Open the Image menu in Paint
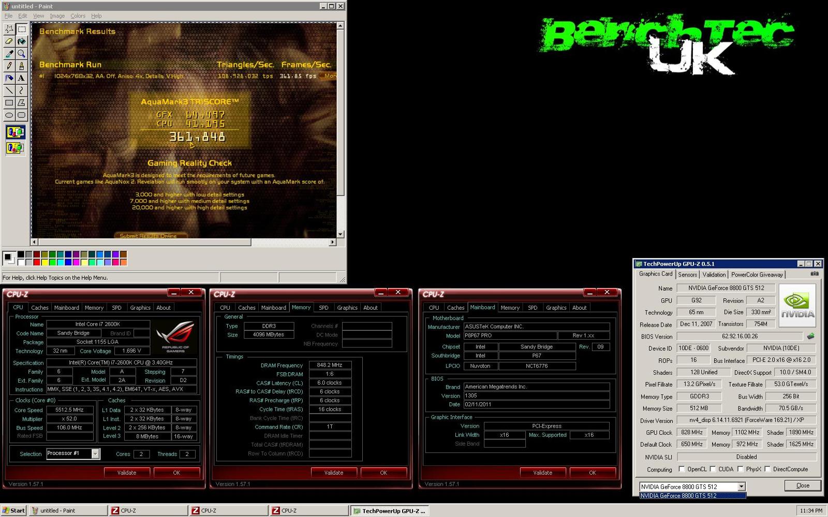The height and width of the screenshot is (517, 828). [57, 16]
